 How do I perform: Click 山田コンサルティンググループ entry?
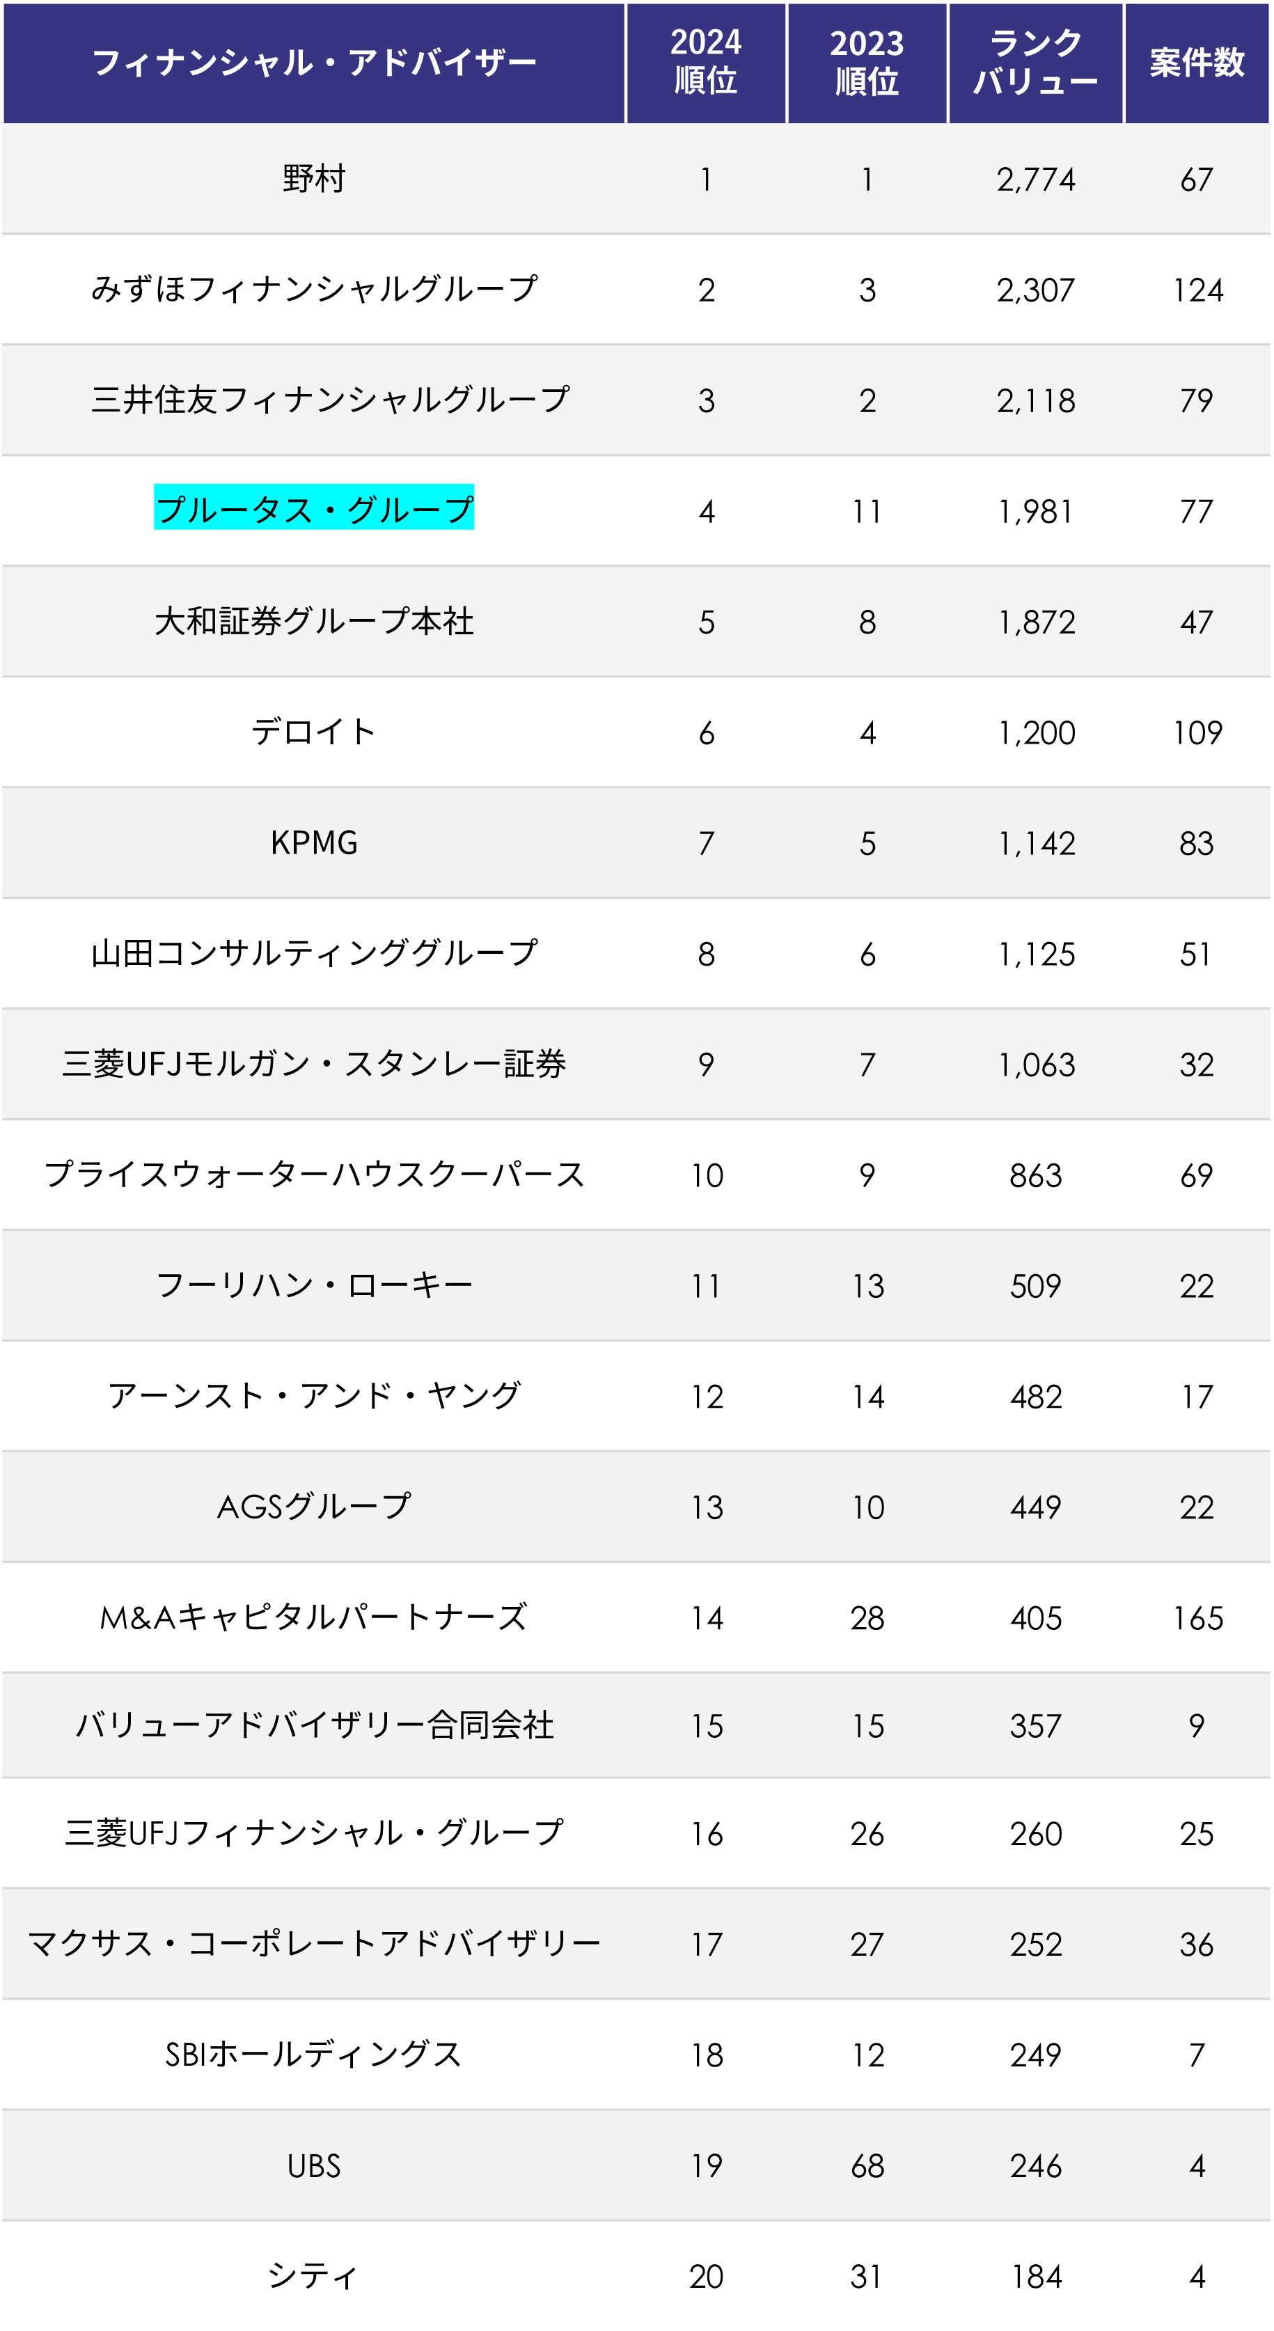(314, 953)
